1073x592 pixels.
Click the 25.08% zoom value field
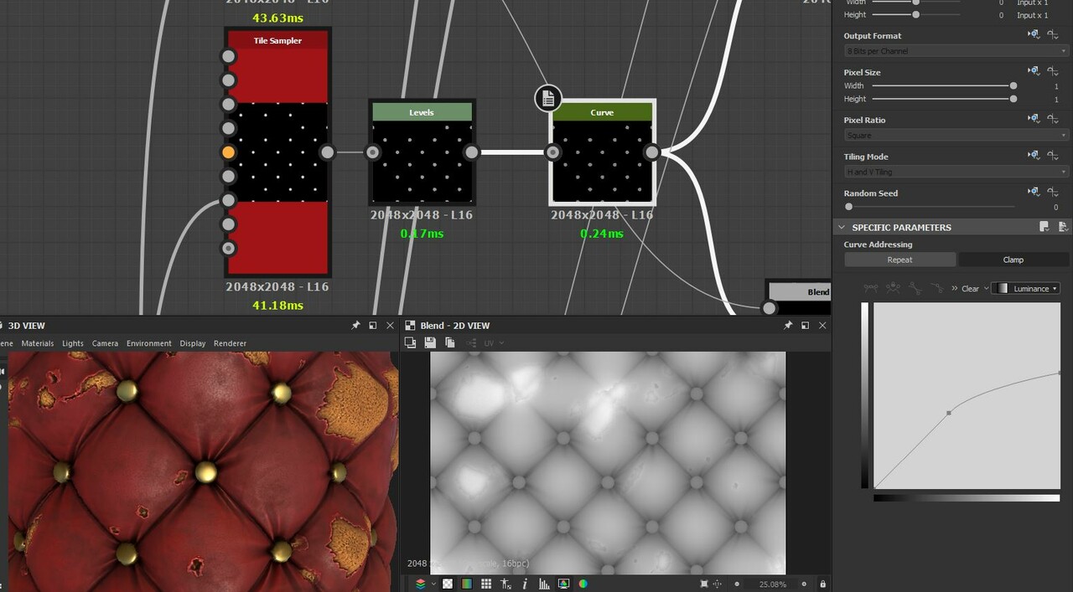coord(772,584)
